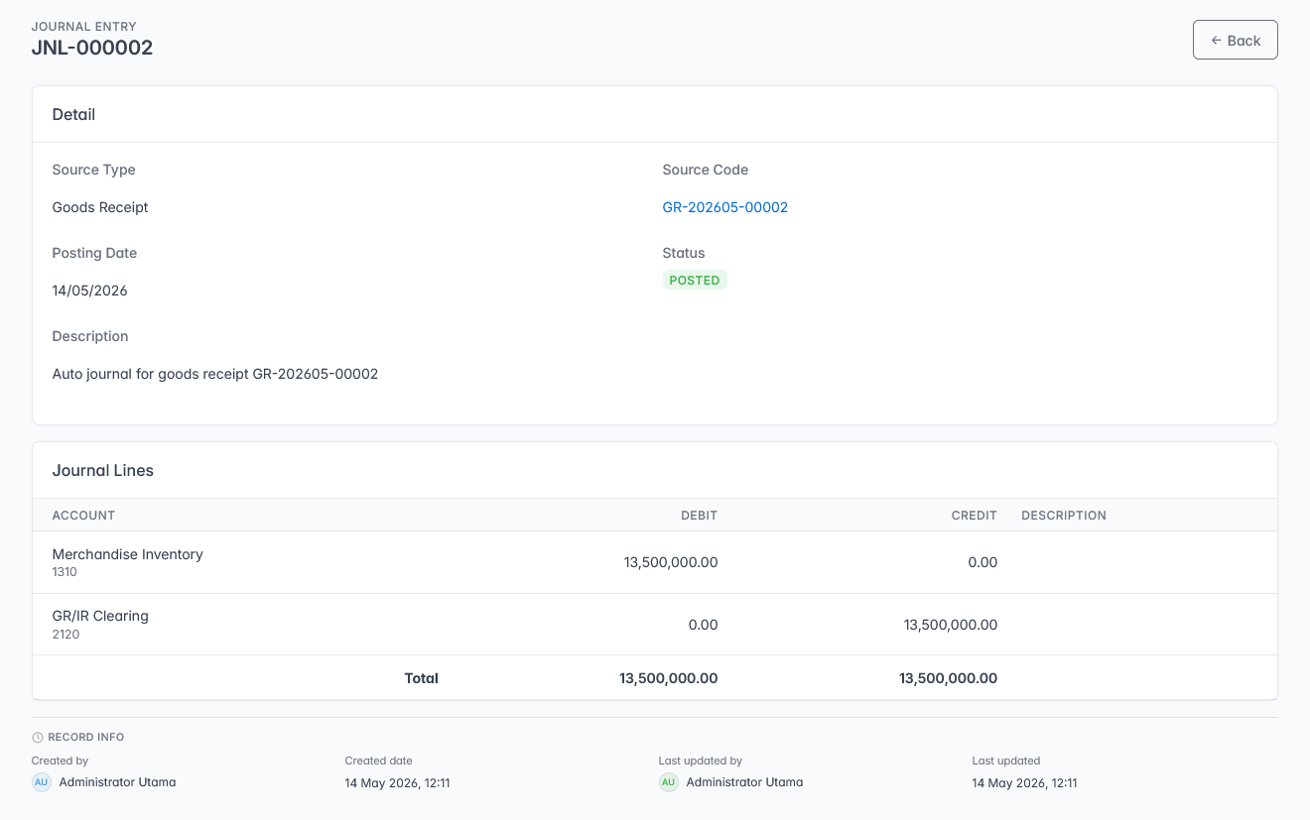Click the AU avatar under Last updated by
Screen dimensions: 1310x820
668,782
